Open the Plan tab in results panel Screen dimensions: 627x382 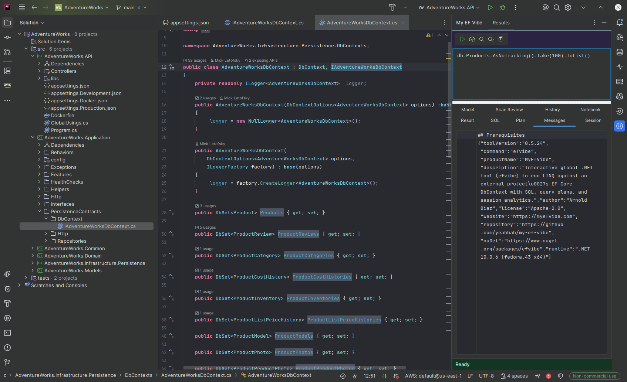(x=520, y=120)
